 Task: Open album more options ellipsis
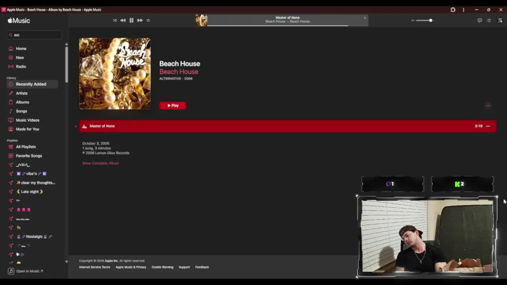coord(488,105)
